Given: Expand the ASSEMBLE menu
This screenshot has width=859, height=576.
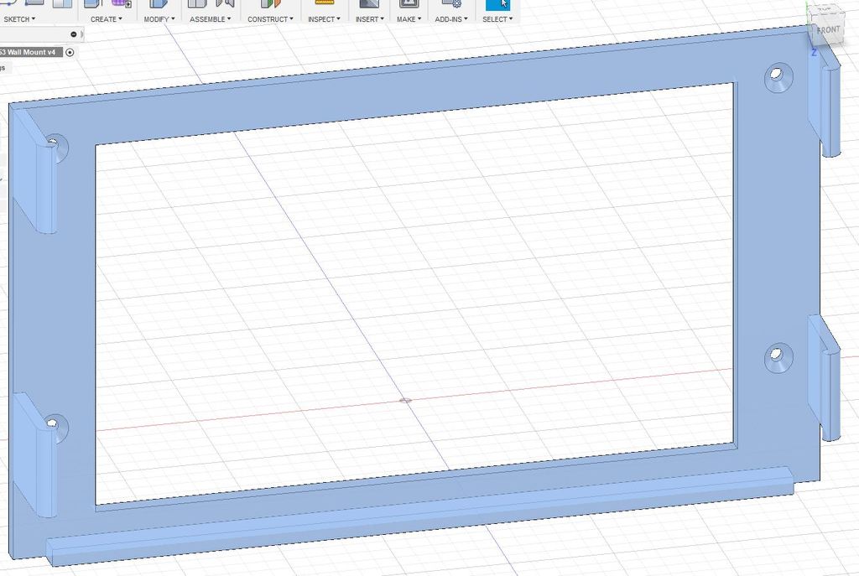Looking at the screenshot, I should (x=210, y=19).
